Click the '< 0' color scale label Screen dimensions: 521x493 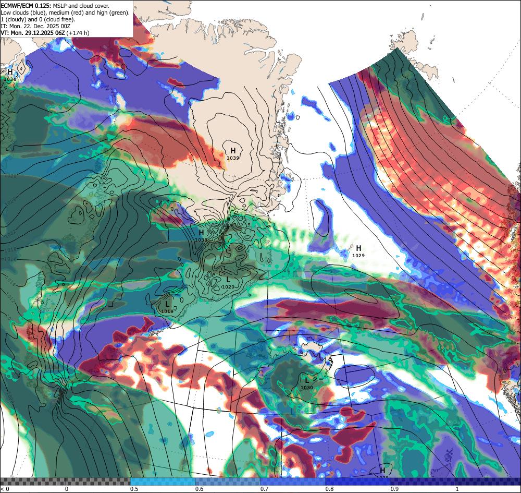[5, 489]
